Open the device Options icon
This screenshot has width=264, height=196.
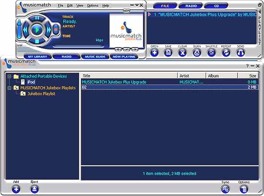click(244, 189)
